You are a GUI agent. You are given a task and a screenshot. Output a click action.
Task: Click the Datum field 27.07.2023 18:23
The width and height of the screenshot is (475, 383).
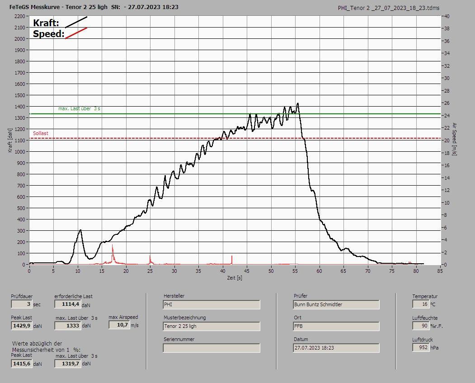click(336, 348)
